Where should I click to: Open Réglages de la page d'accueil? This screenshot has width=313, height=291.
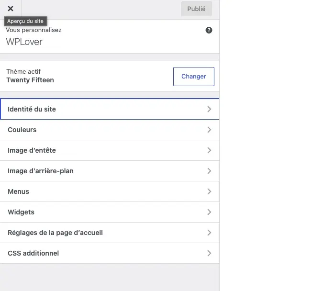(x=110, y=233)
